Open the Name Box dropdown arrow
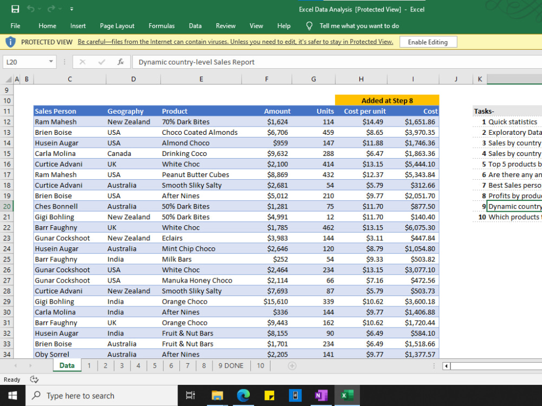 (x=52, y=62)
